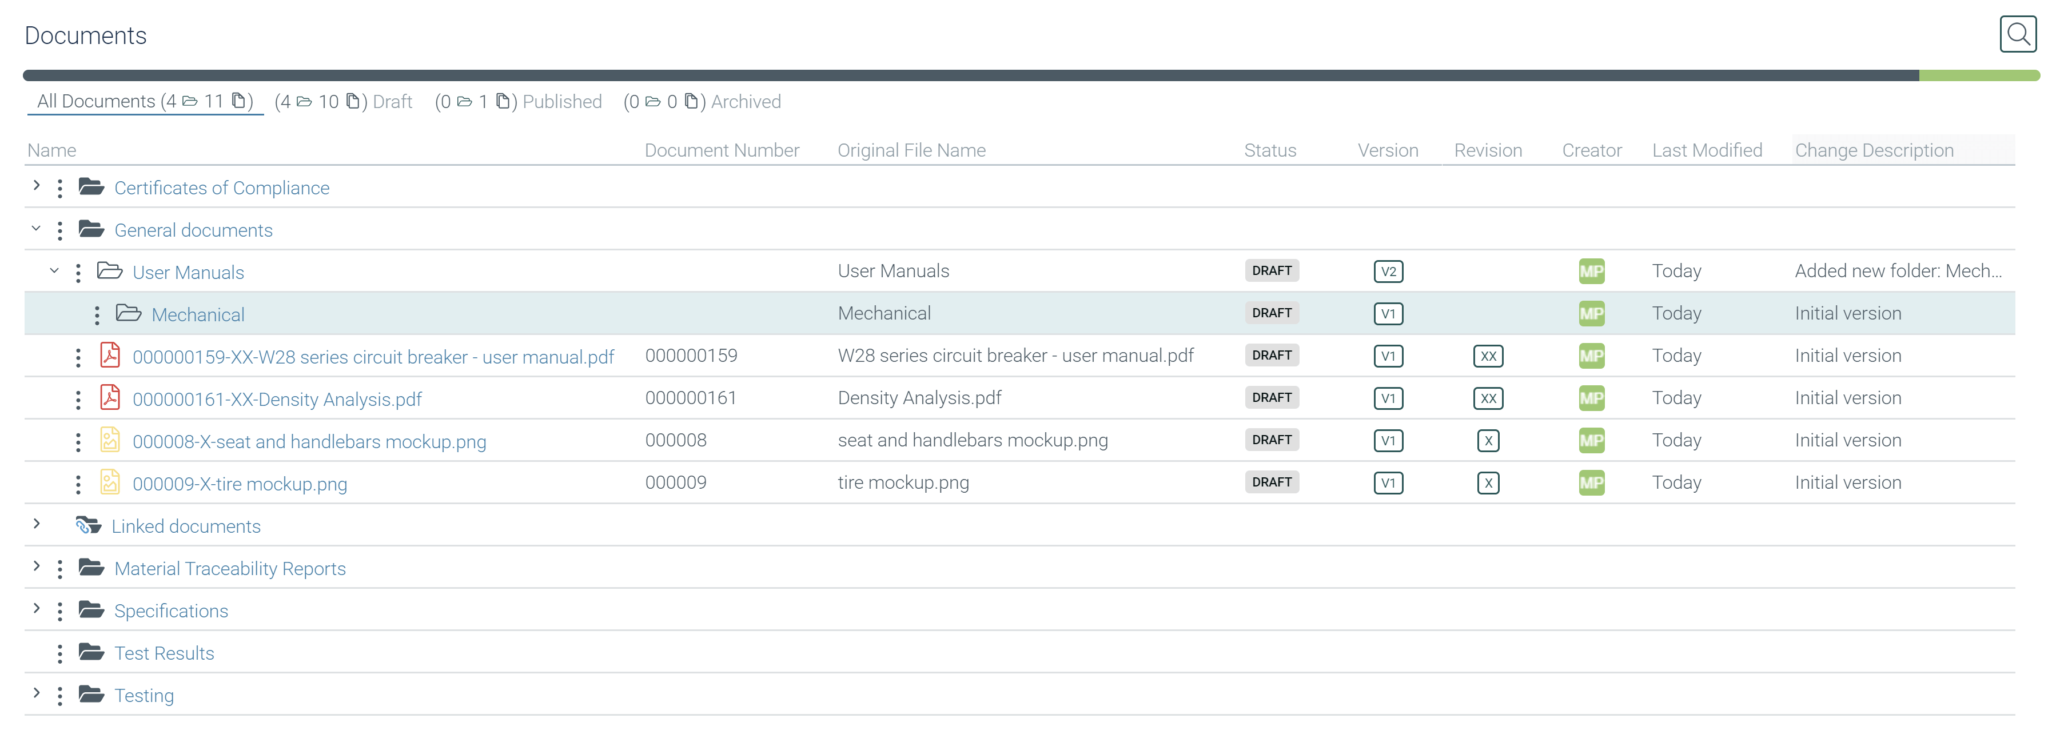Click V2 version badge for User Manuals
The width and height of the screenshot is (2060, 730).
[x=1388, y=271]
